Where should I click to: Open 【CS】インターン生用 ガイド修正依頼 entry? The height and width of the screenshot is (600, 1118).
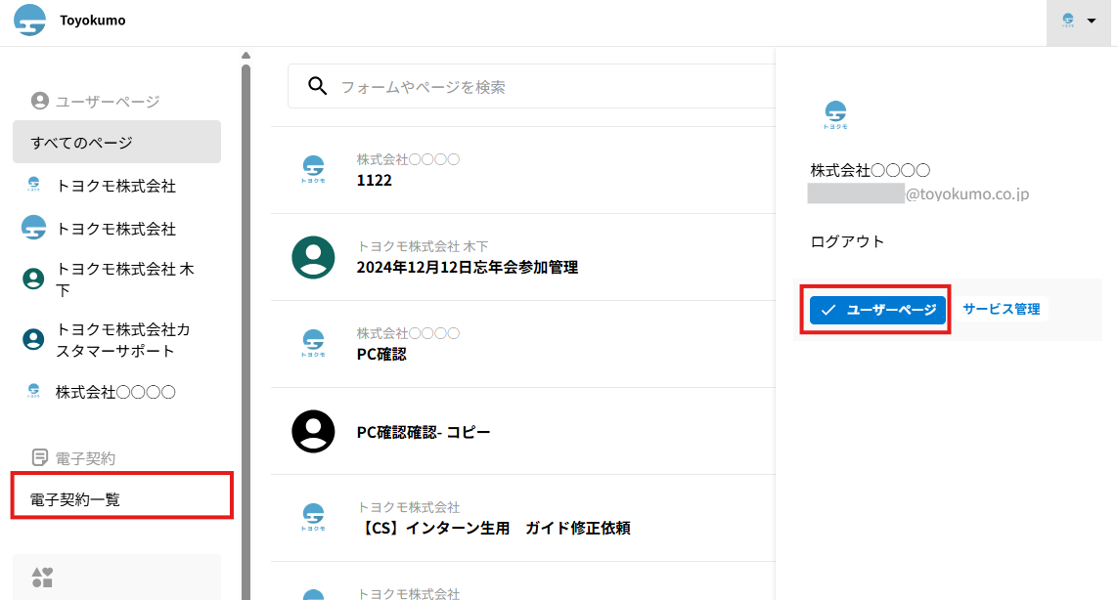[493, 528]
